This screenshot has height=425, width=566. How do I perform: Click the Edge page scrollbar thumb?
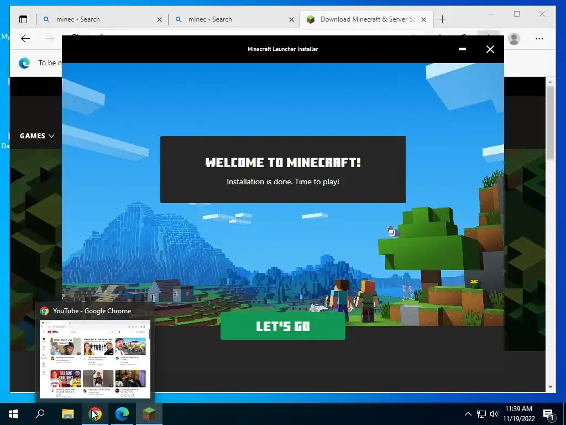coord(550,123)
